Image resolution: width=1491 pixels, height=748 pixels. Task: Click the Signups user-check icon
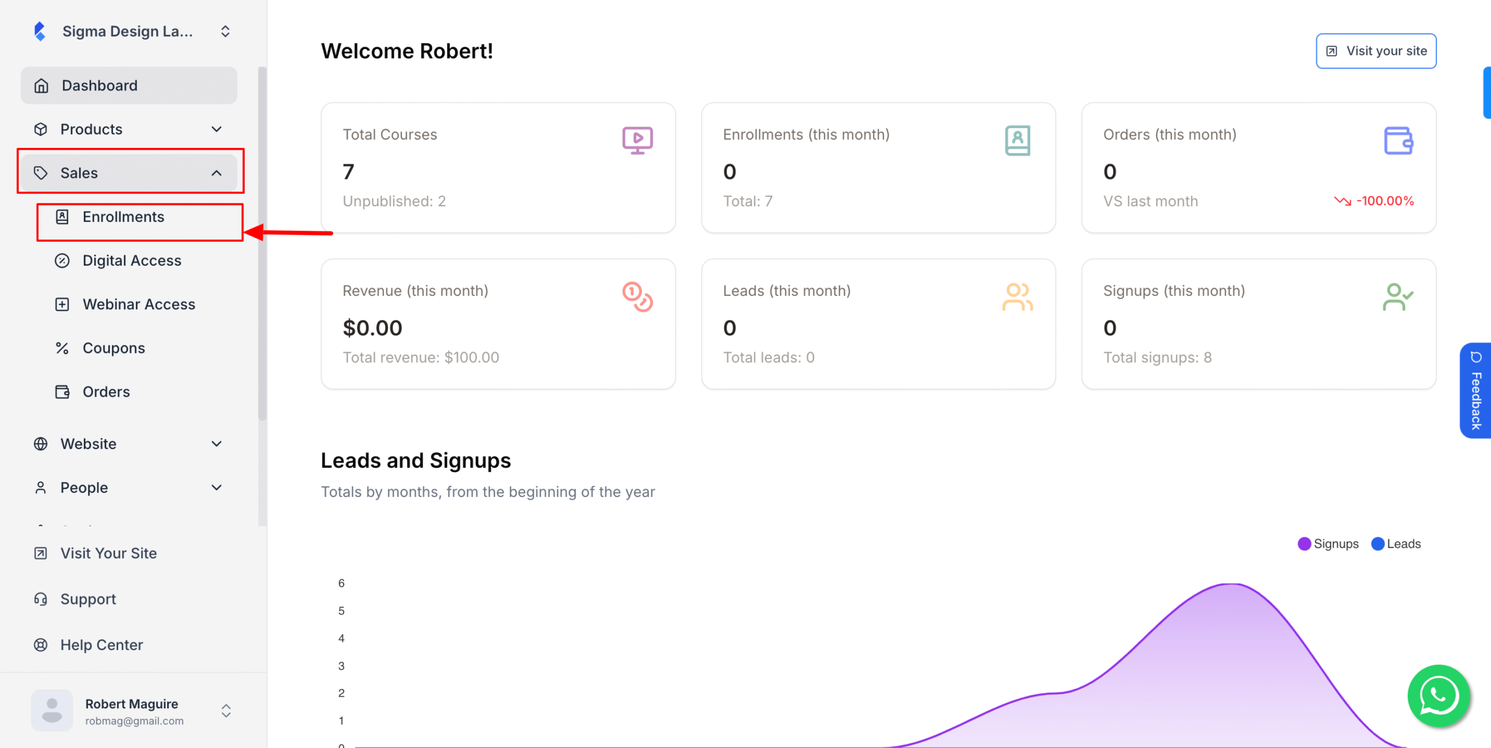point(1398,297)
